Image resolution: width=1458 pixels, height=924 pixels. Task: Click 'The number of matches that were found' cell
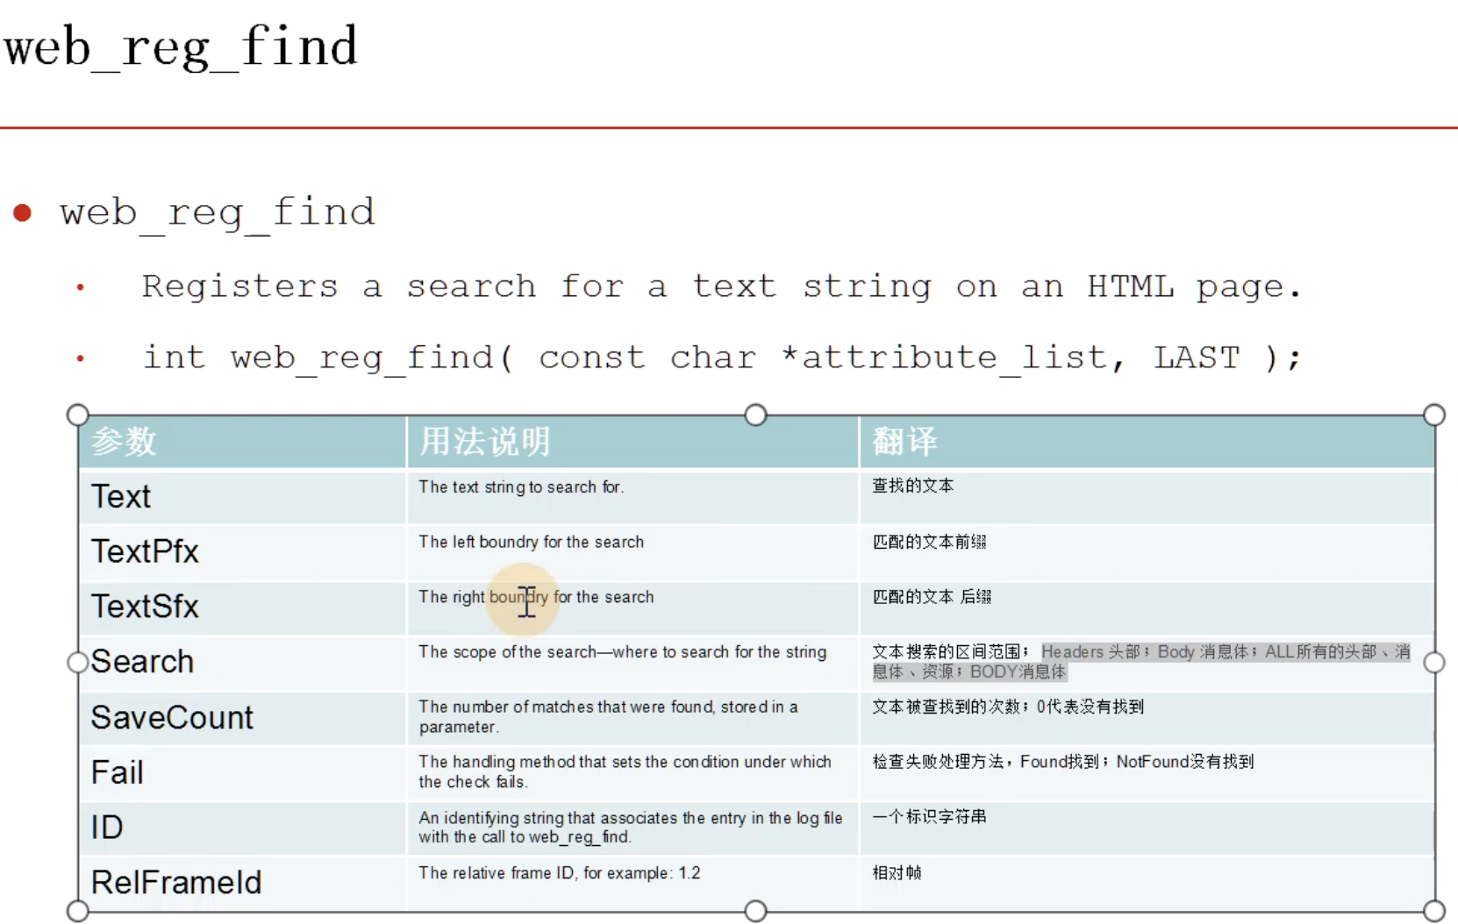pos(633,718)
